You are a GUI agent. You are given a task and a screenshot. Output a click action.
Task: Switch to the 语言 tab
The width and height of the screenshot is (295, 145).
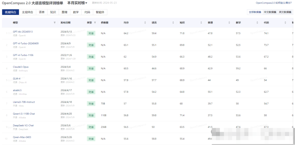(42, 12)
